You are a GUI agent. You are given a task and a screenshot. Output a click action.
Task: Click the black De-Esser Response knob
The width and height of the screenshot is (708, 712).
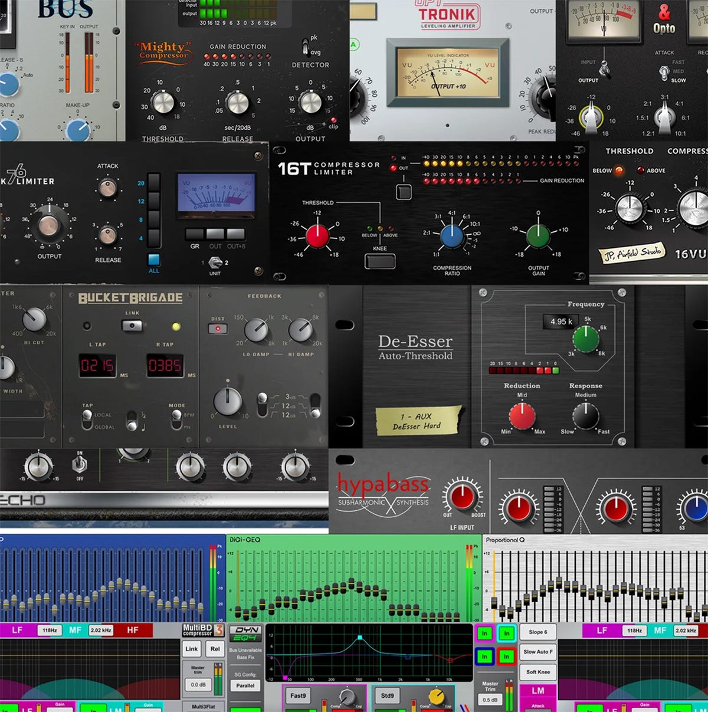pos(586,416)
